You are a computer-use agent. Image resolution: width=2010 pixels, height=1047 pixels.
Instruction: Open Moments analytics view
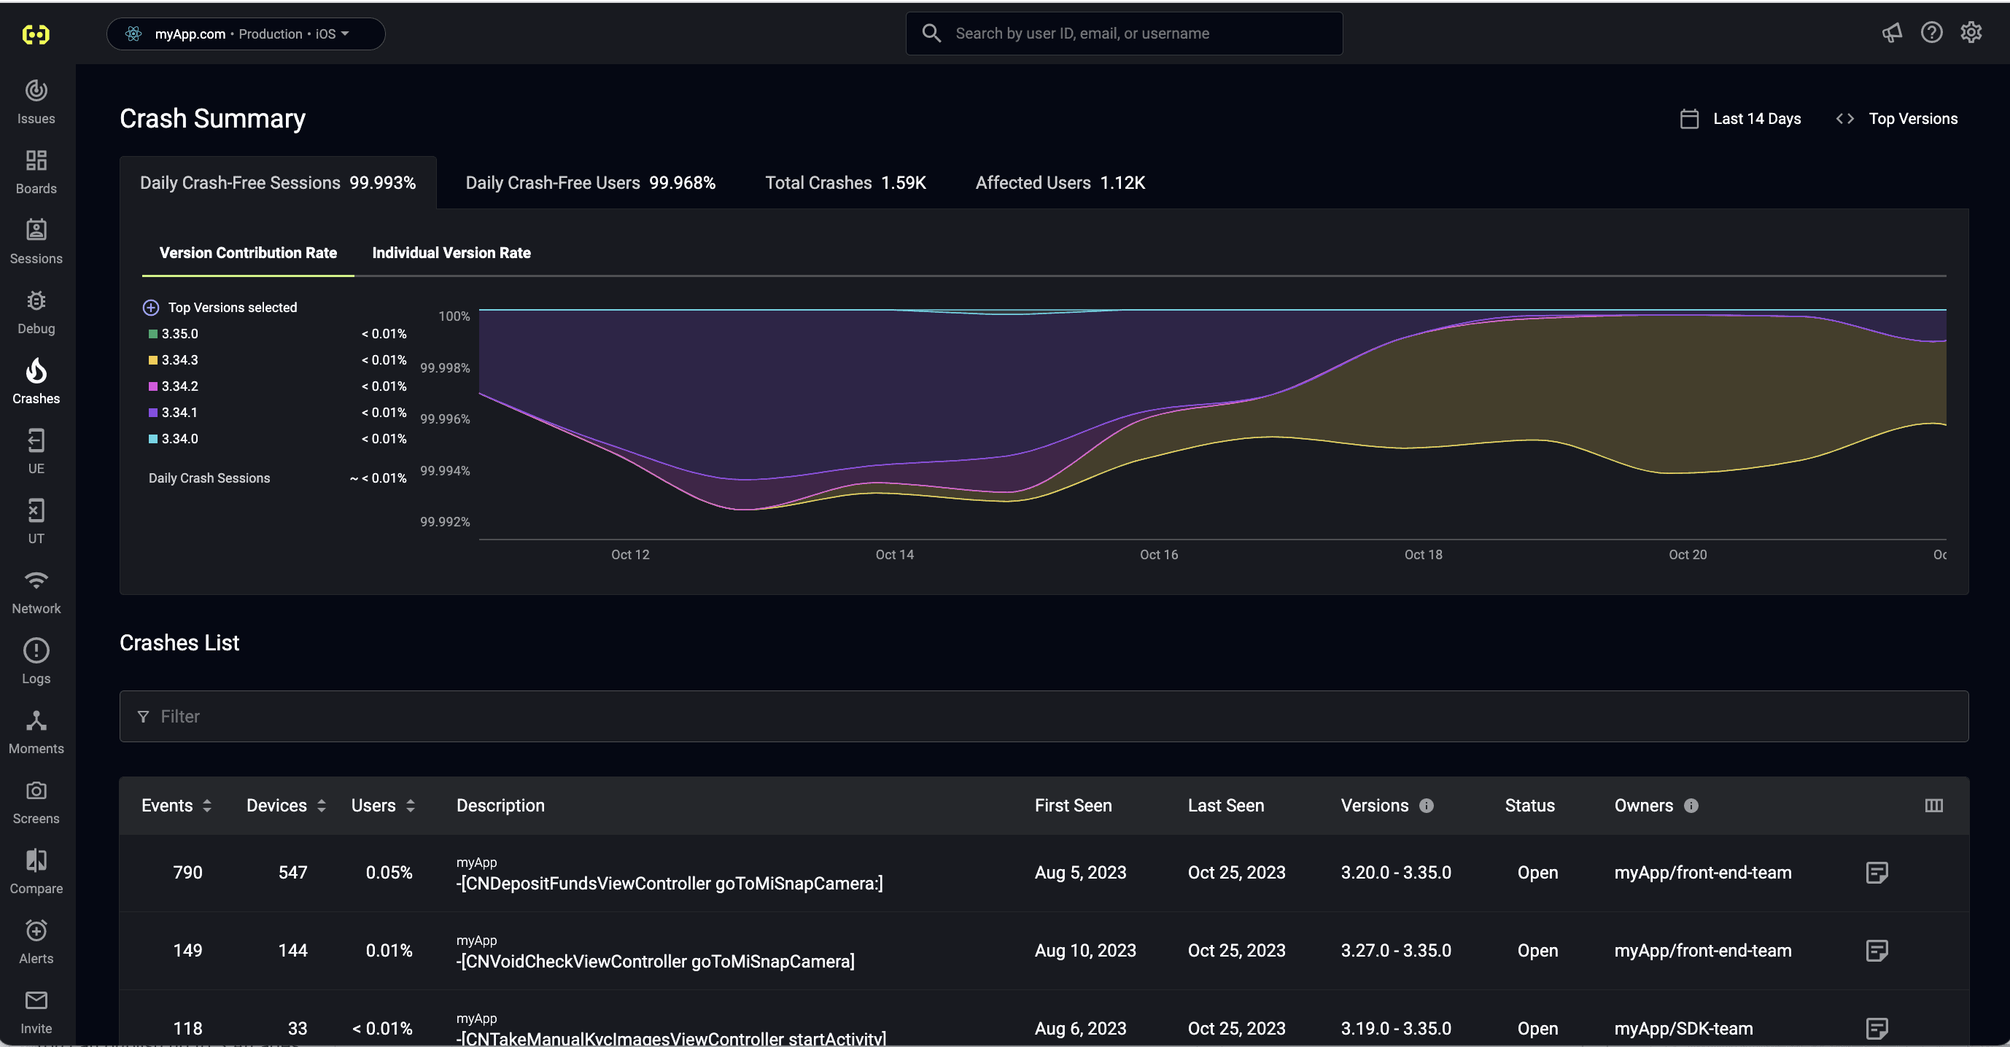coord(36,732)
